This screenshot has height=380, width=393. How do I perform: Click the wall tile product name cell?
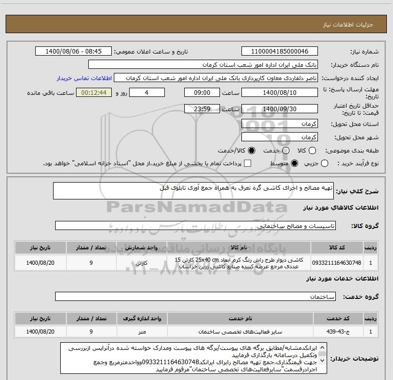point(239,263)
